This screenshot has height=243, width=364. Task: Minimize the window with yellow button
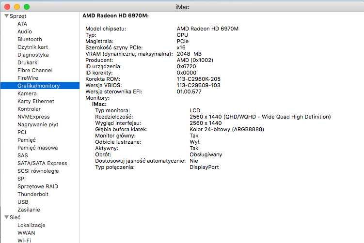tap(17, 7)
